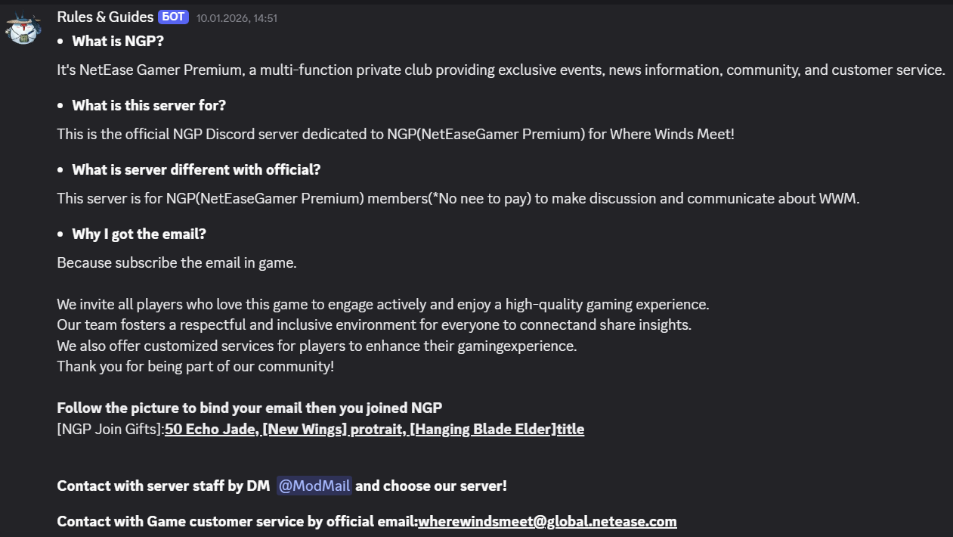This screenshot has height=537, width=953.
Task: Click "Contact with Game customer service" bold text
Action: tap(237, 521)
